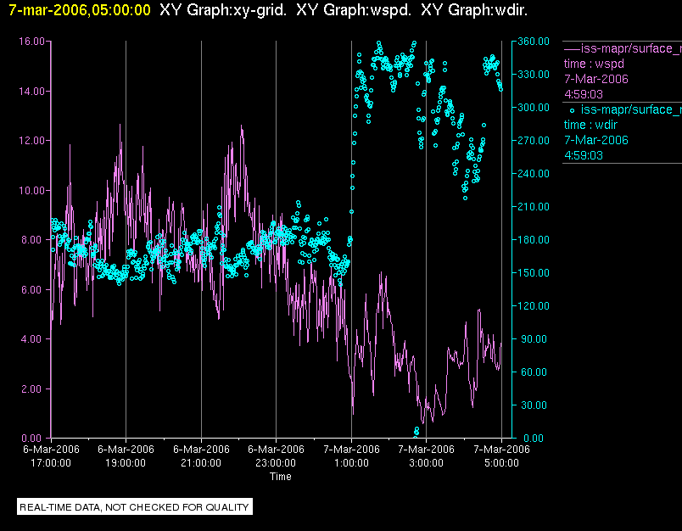This screenshot has height=531, width=682.
Task: Click the 240.00 wind direction axis label
Action: tap(534, 174)
